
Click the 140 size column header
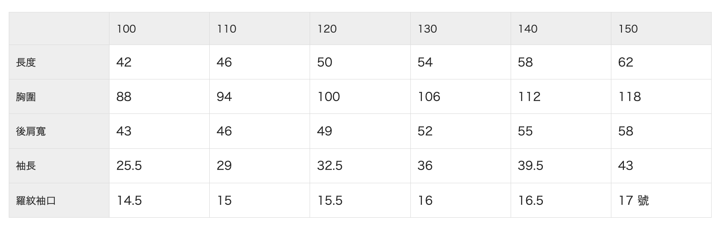[x=527, y=29]
